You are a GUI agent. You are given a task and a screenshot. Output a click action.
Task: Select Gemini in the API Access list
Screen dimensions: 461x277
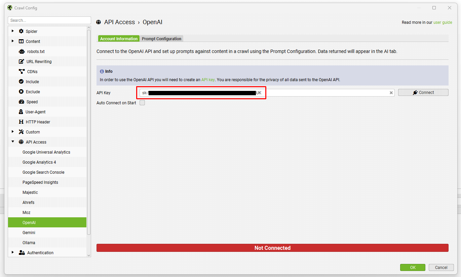coord(29,233)
